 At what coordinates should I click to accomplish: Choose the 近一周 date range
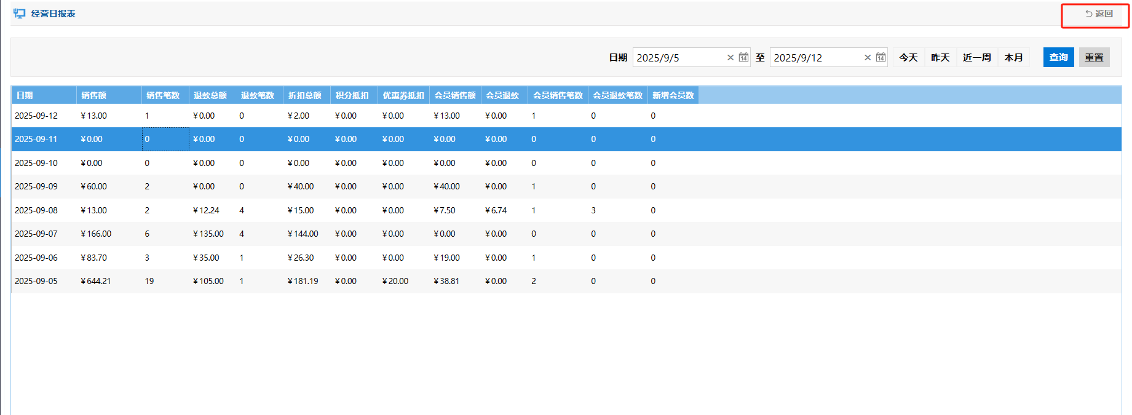pyautogui.click(x=976, y=57)
